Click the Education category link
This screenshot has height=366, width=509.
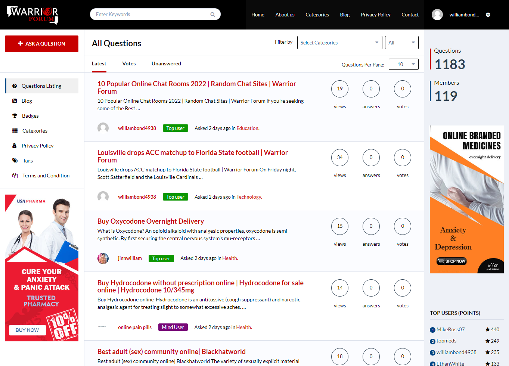(x=248, y=128)
